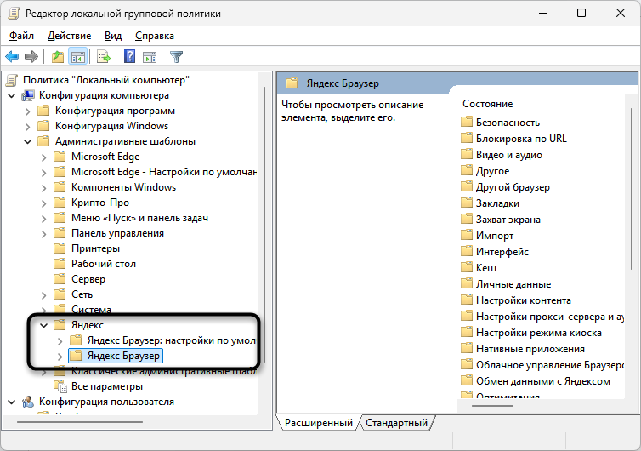Expand the Компоненты Windows node
Image resolution: width=641 pixels, height=451 pixels.
(43, 188)
